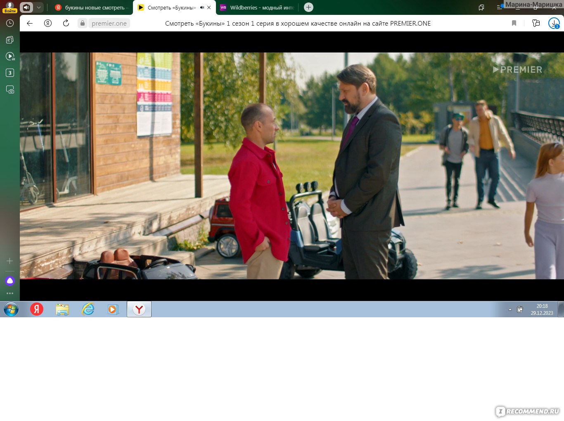Image resolution: width=564 pixels, height=421 pixels.
Task: Restore down the browser window
Action: 536,7
